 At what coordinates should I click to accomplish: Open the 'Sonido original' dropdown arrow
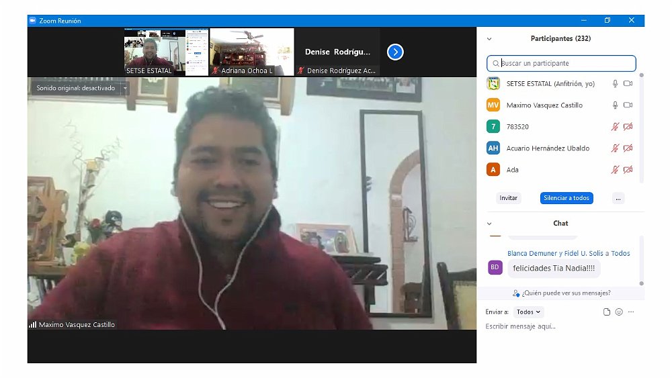click(x=125, y=88)
